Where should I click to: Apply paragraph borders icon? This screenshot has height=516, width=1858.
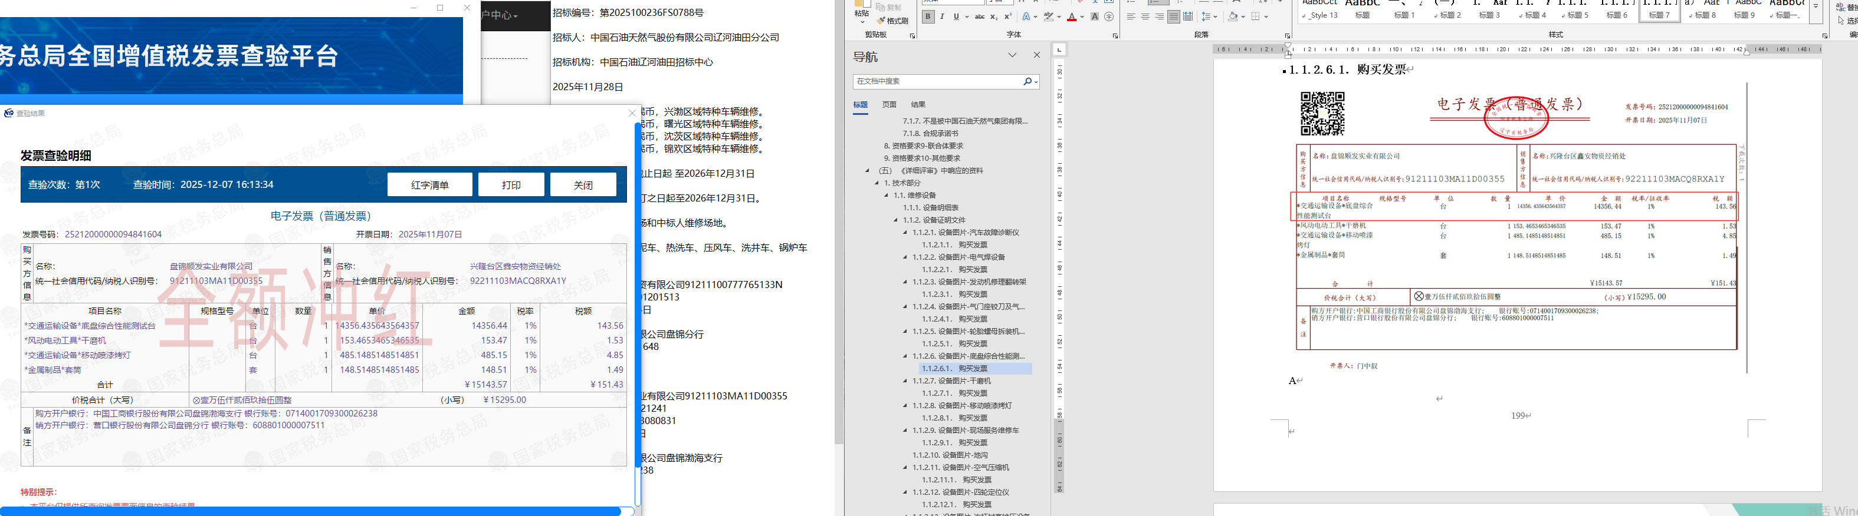point(1256,16)
